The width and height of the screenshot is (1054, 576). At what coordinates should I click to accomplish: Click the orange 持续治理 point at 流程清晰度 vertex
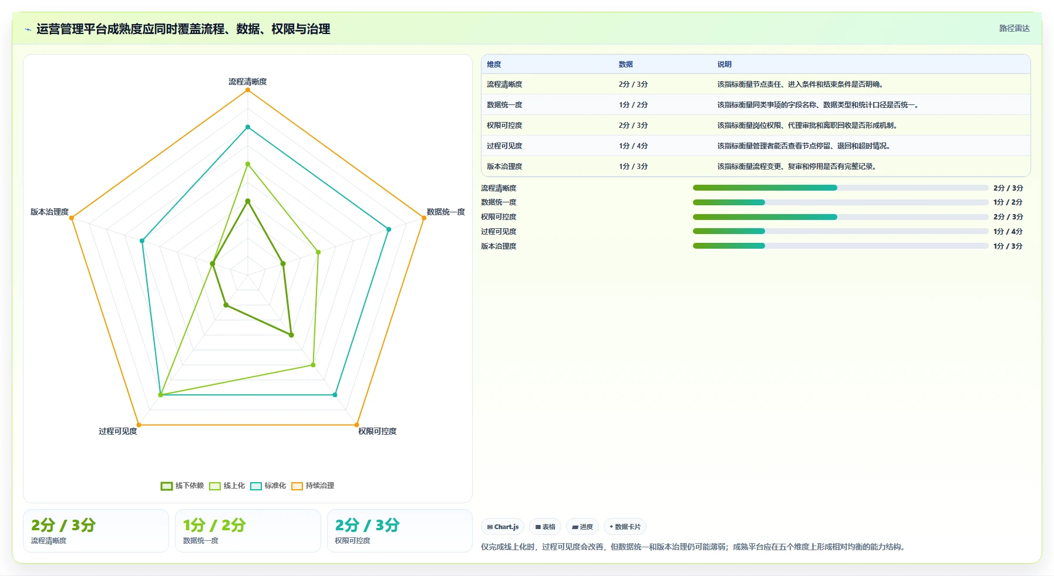pyautogui.click(x=248, y=90)
